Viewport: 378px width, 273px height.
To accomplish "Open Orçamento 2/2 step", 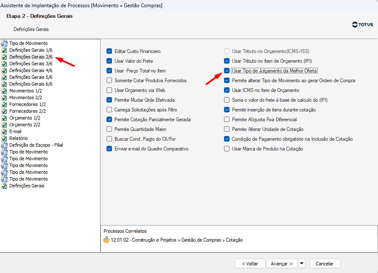I will tap(25, 125).
